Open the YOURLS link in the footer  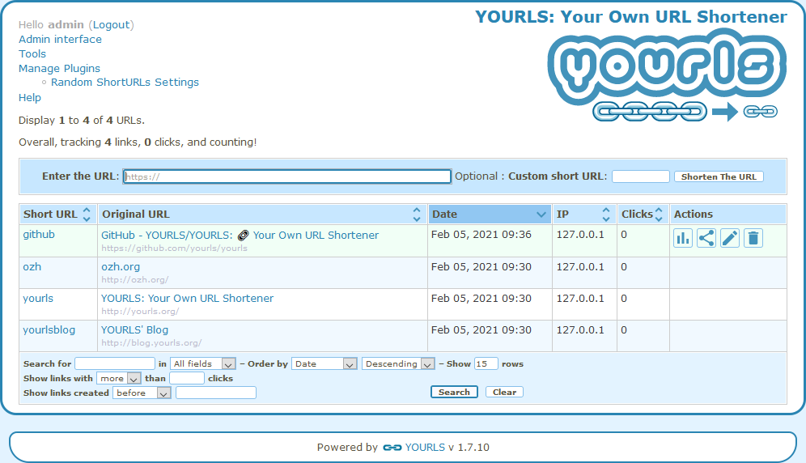425,448
